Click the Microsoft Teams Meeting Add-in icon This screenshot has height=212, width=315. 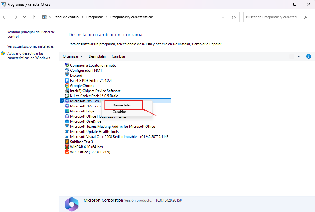click(x=67, y=127)
